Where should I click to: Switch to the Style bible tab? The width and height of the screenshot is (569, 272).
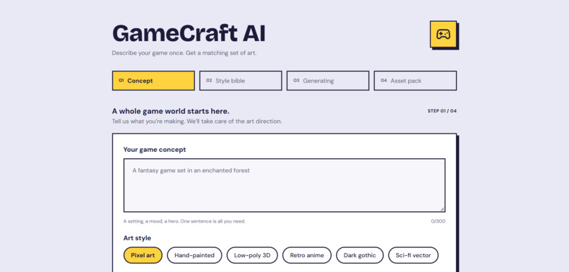[241, 81]
